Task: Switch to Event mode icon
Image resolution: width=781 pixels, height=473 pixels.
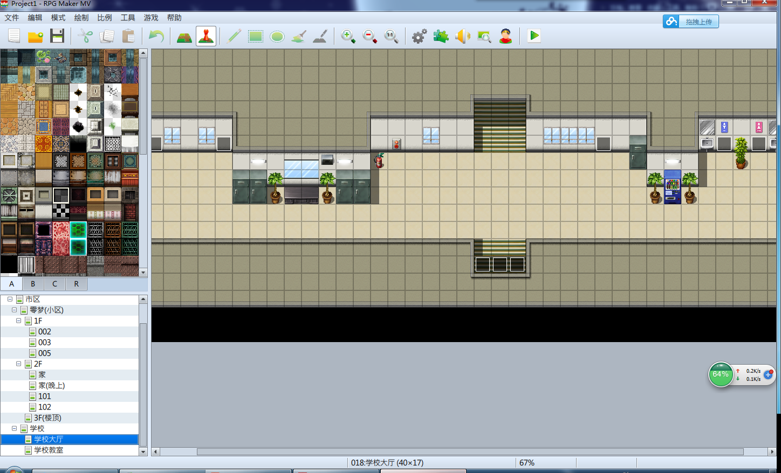Action: tap(206, 36)
